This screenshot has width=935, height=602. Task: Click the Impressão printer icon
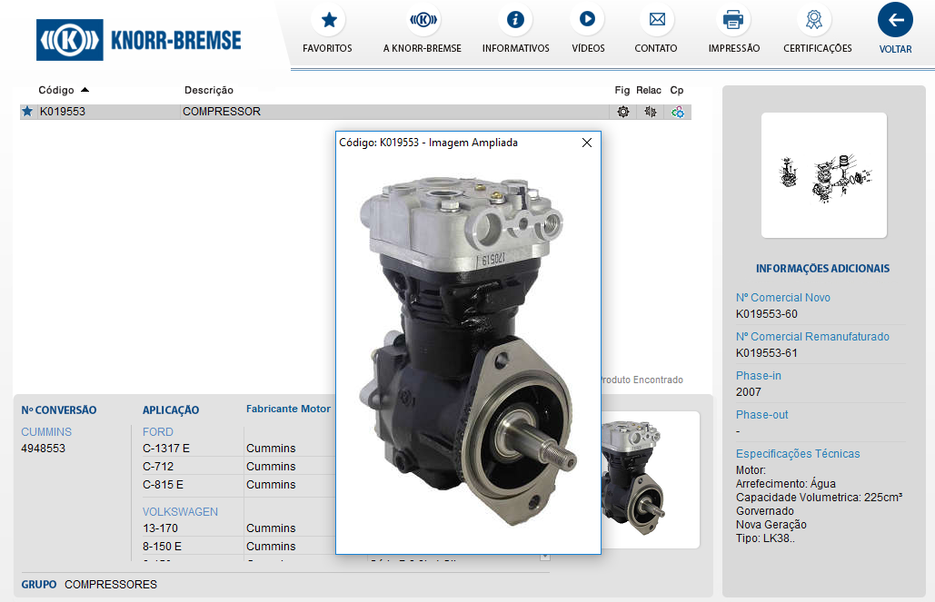coord(733,20)
